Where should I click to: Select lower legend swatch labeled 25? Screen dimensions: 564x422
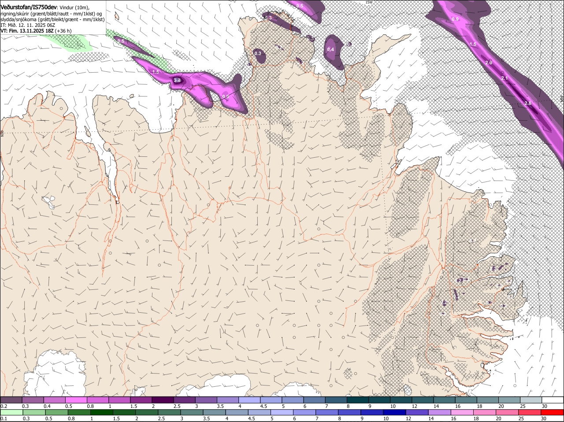530,412
